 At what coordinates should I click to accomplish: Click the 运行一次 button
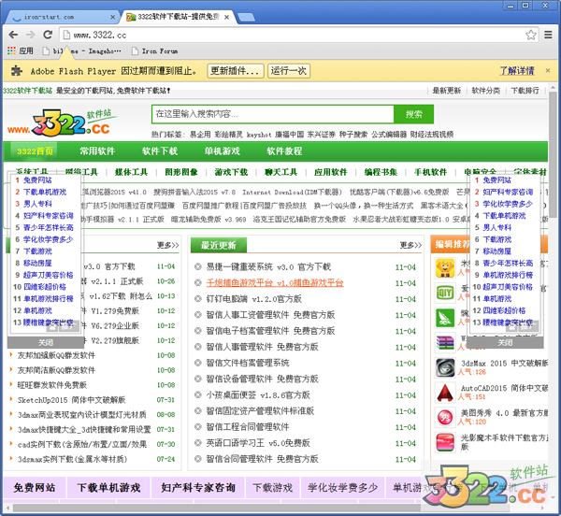(x=289, y=71)
